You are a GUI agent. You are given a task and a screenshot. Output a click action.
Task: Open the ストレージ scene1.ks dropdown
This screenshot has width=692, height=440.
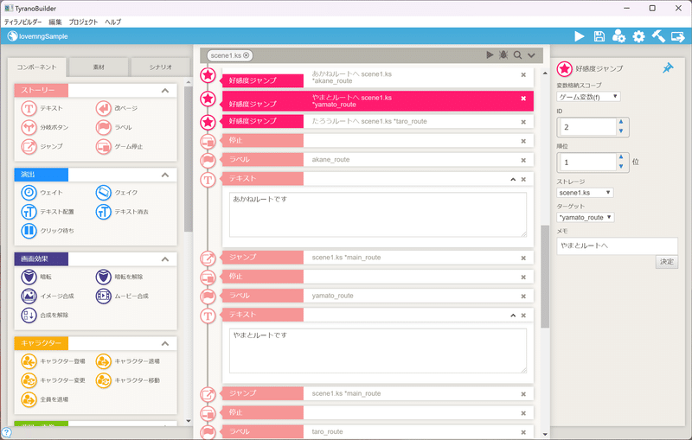coord(585,193)
